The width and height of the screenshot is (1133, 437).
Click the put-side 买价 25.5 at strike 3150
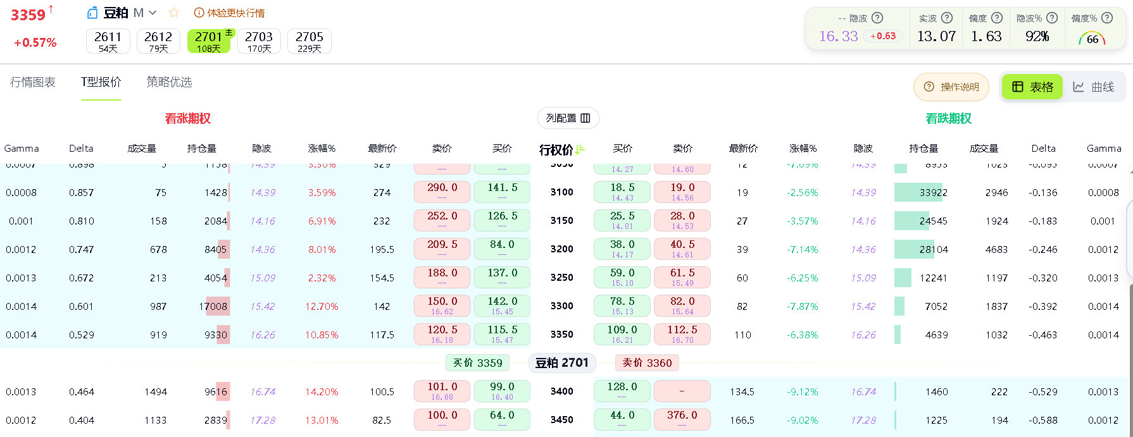622,220
